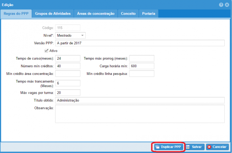Click the Versão PPP text field

click(139, 43)
